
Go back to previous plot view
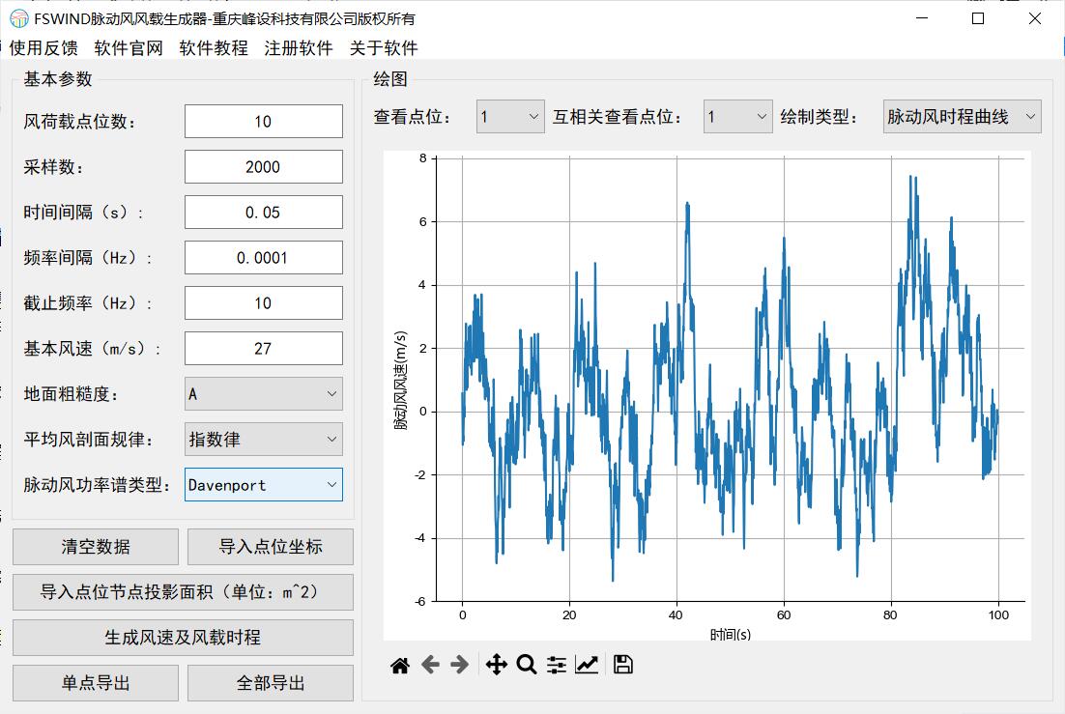pyautogui.click(x=430, y=665)
